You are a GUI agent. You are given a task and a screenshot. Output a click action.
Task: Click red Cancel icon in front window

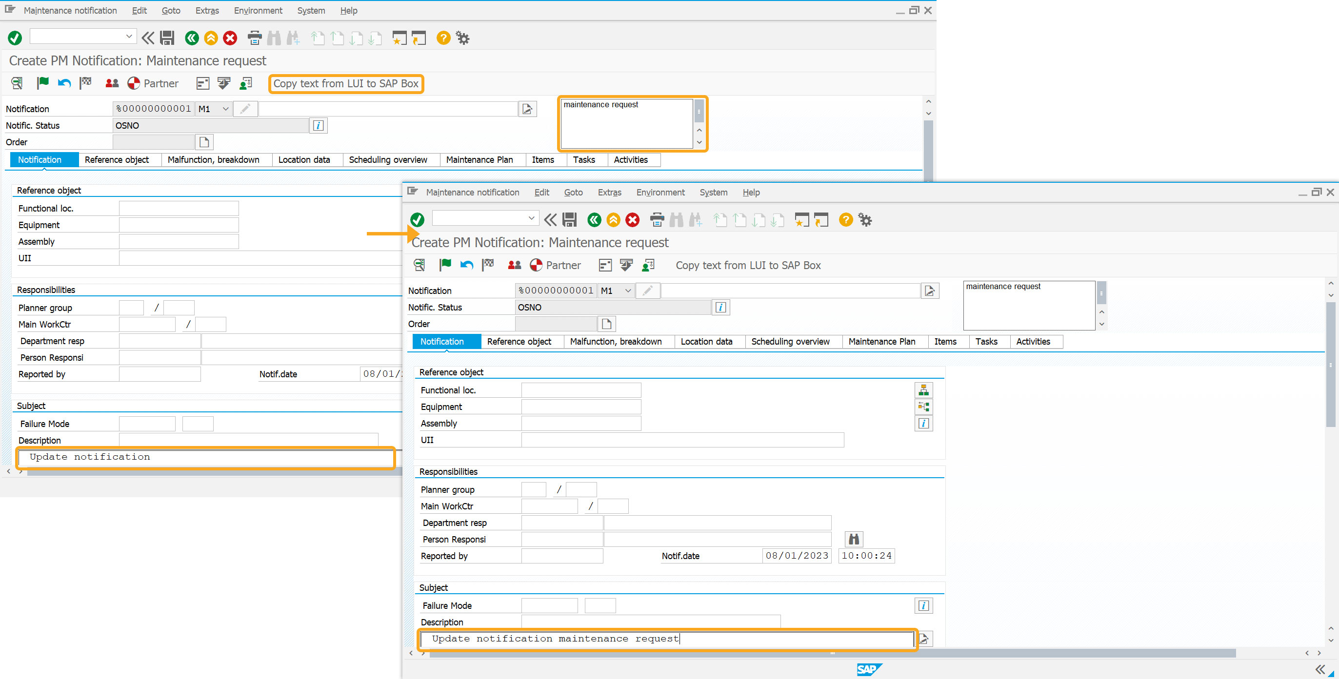click(632, 220)
